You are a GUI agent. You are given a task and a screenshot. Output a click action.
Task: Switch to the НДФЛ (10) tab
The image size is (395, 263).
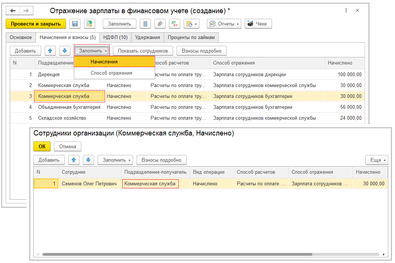[x=115, y=37]
